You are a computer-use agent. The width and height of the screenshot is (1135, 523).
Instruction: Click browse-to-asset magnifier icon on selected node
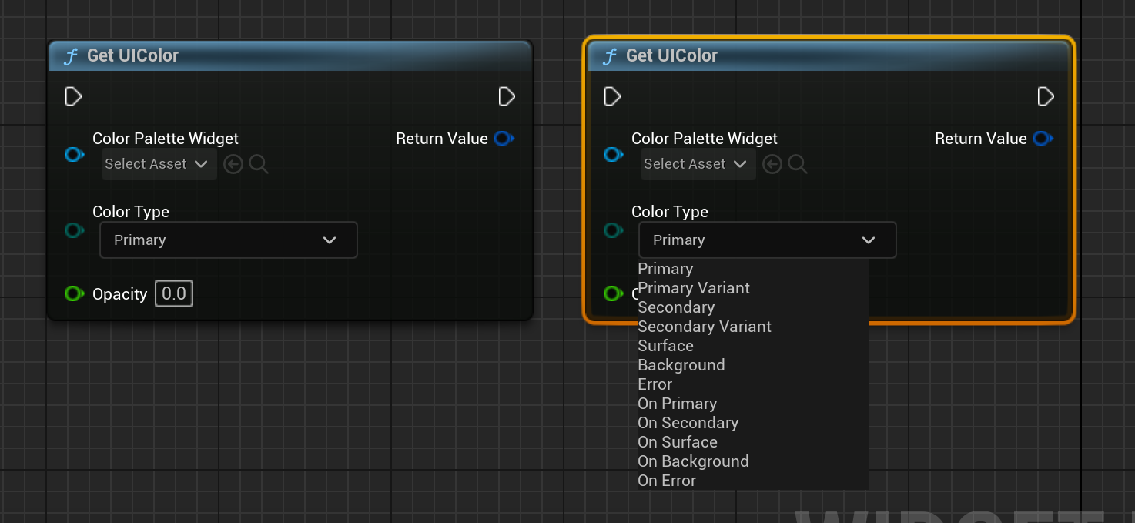click(x=798, y=164)
